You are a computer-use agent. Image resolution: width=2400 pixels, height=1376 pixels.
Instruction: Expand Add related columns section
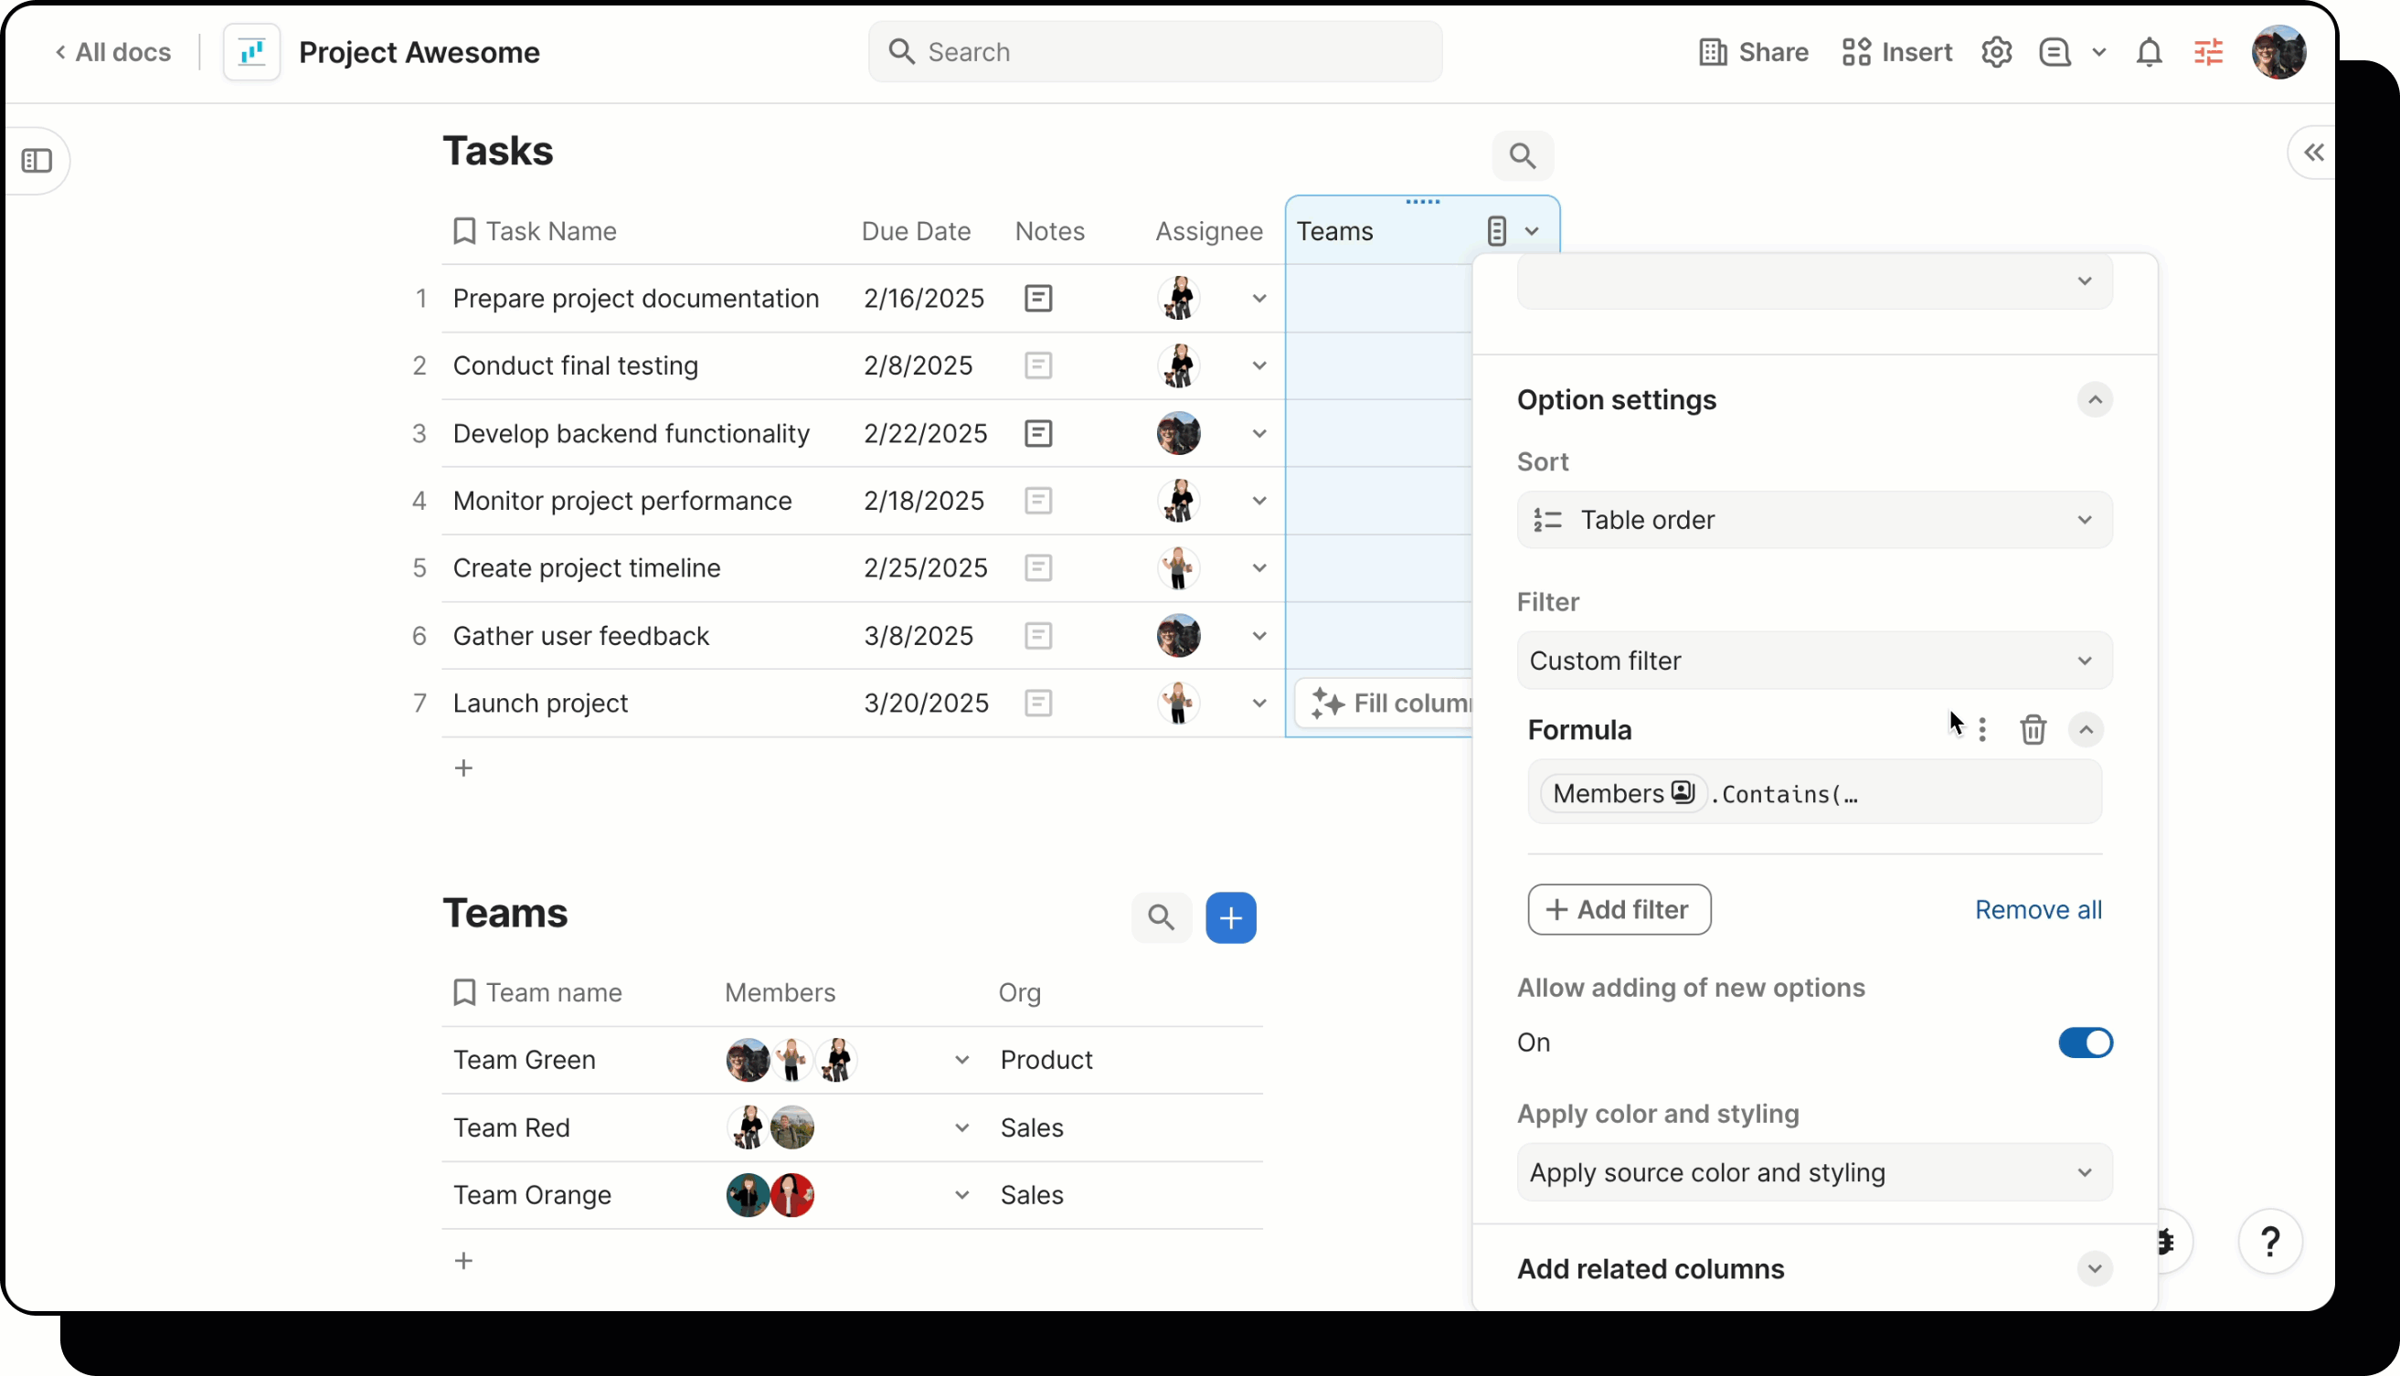tap(2094, 1269)
